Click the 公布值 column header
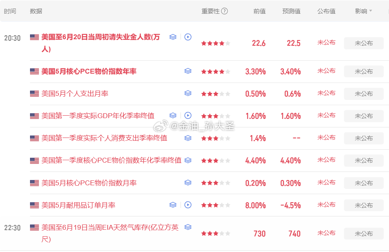The image size is (389, 252). (x=327, y=11)
